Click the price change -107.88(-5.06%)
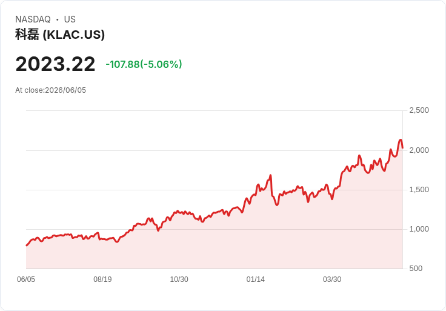 [144, 64]
